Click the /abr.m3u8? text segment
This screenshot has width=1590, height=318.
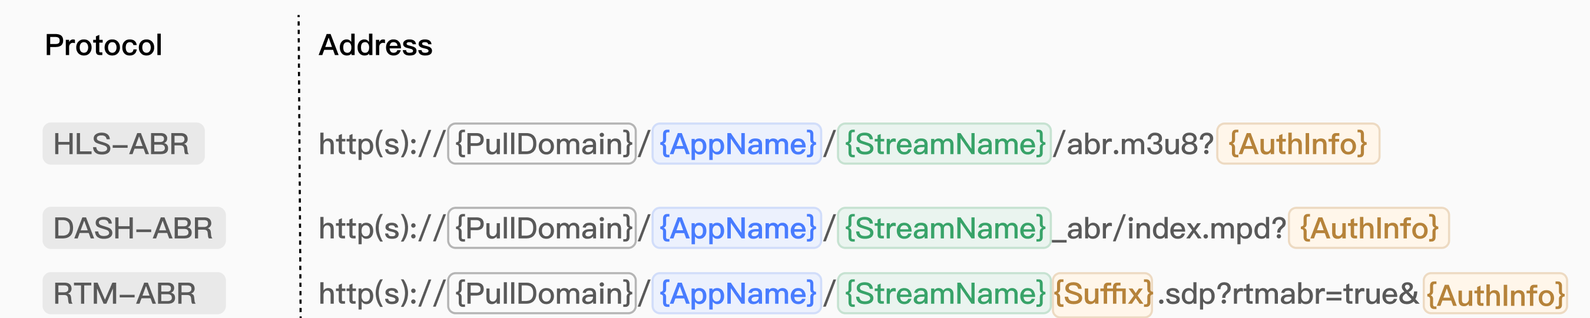click(1134, 144)
